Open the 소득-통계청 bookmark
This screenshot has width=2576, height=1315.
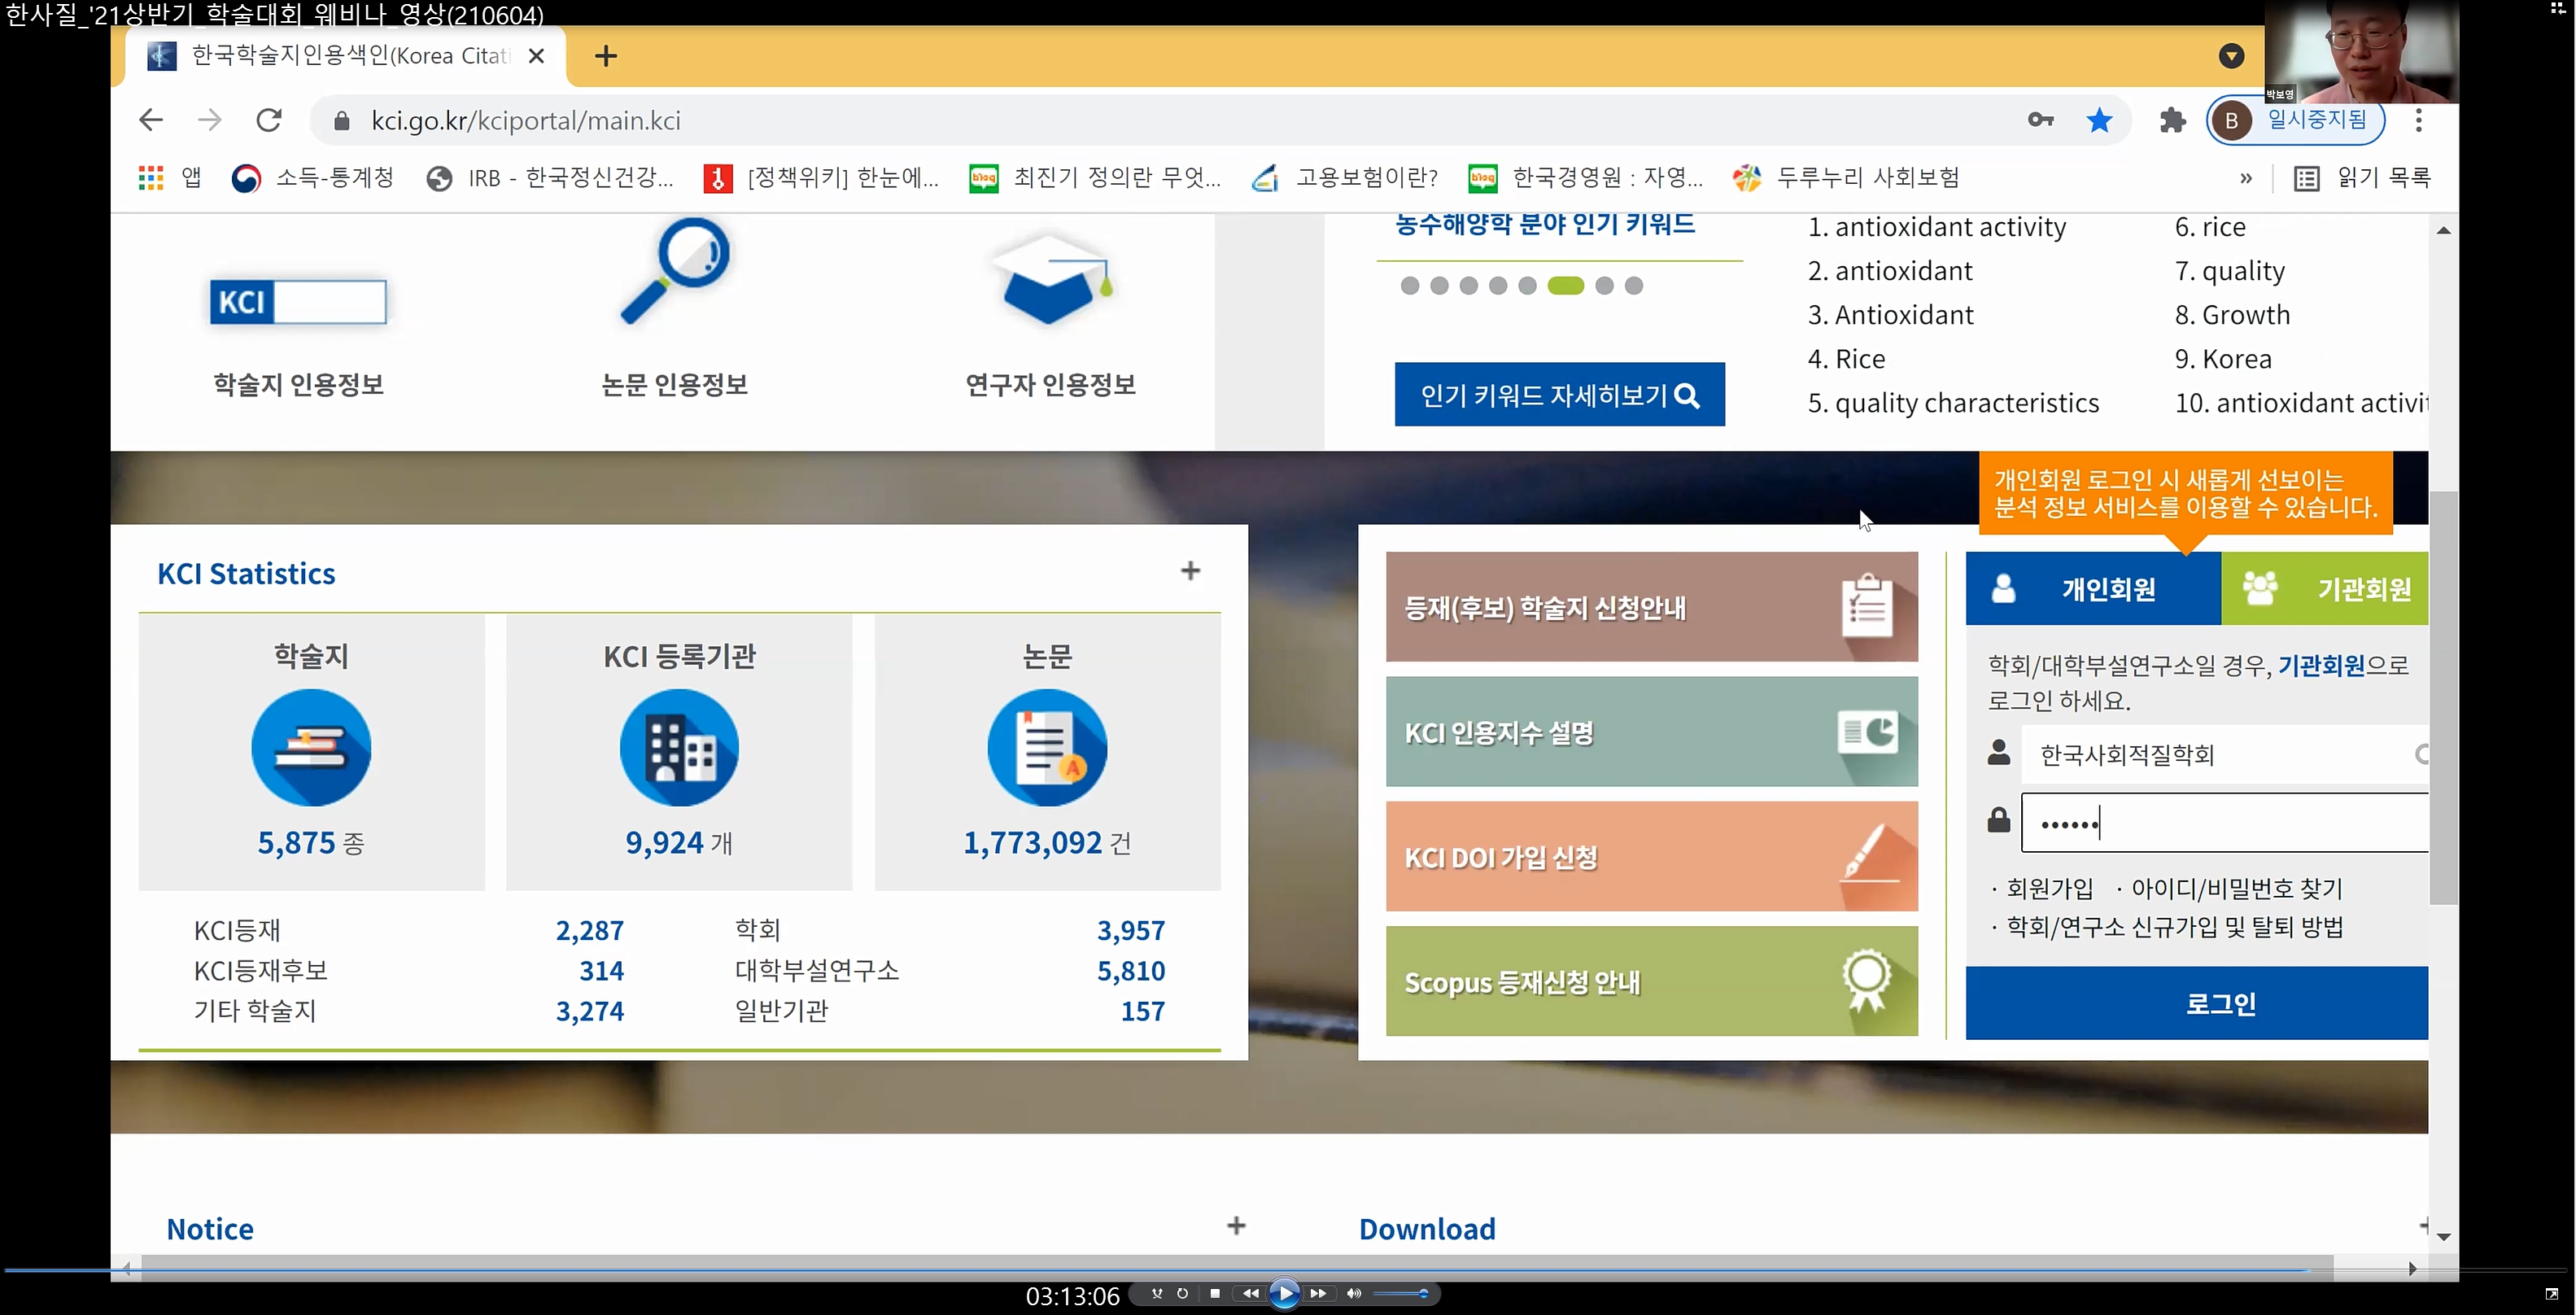[x=313, y=178]
